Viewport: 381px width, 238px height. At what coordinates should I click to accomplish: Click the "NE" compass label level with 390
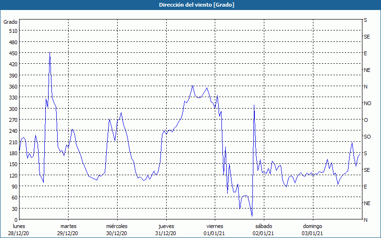click(x=367, y=70)
